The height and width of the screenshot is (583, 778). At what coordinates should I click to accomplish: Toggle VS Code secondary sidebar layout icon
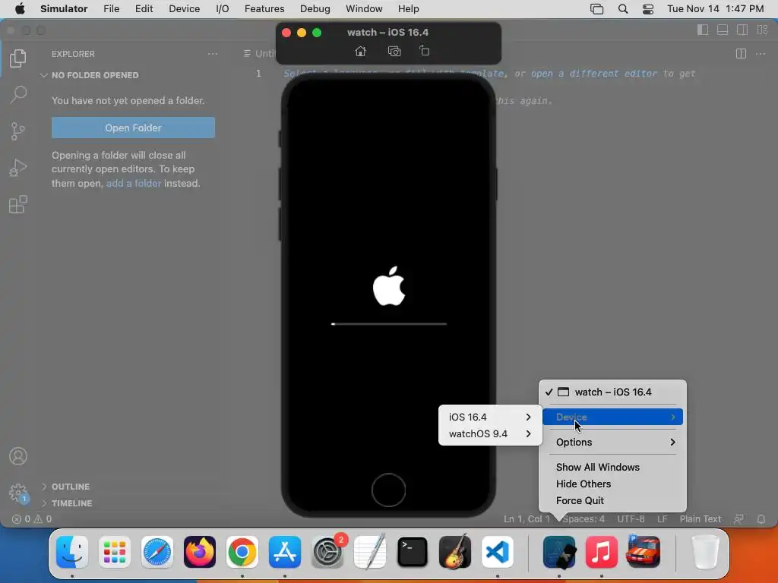[x=742, y=30]
